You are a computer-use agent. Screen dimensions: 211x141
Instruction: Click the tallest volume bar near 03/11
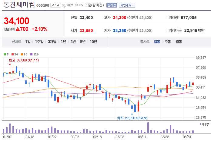(x=148, y=128)
